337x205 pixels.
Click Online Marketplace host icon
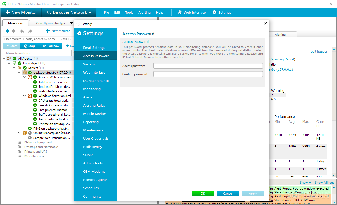tap(25, 133)
